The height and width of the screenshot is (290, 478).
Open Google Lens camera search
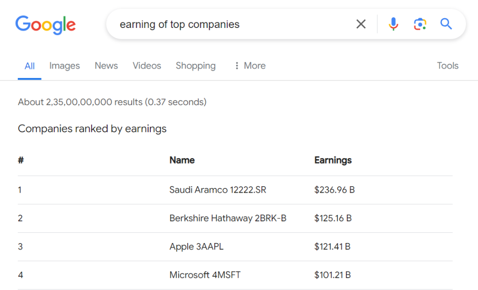(x=420, y=24)
